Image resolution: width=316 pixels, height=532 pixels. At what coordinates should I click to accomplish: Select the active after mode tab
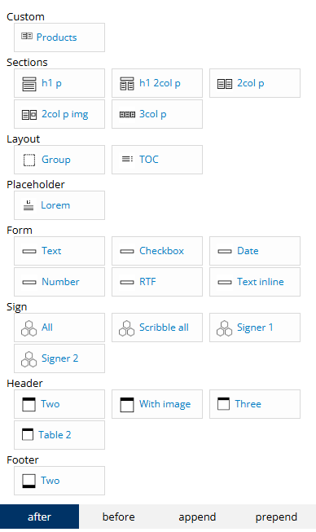coord(39,517)
